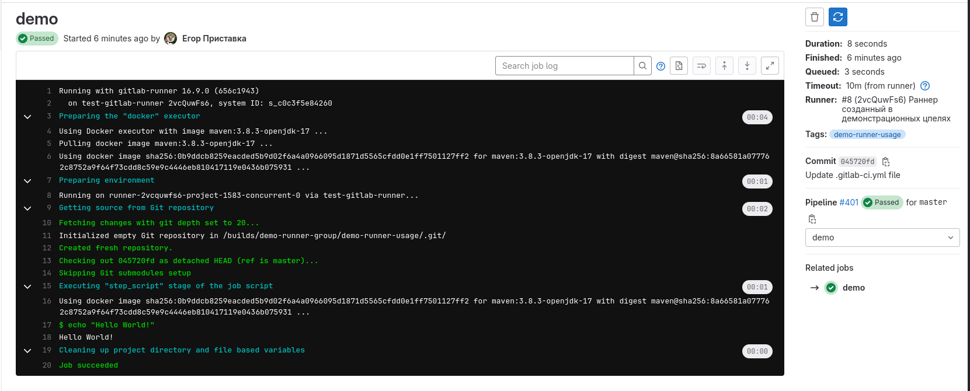Click the erase job log trash icon
Image resolution: width=970 pixels, height=391 pixels.
point(814,17)
